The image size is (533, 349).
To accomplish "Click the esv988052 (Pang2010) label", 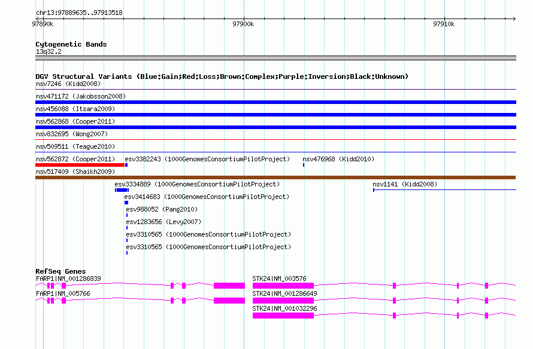I will coord(162,209).
